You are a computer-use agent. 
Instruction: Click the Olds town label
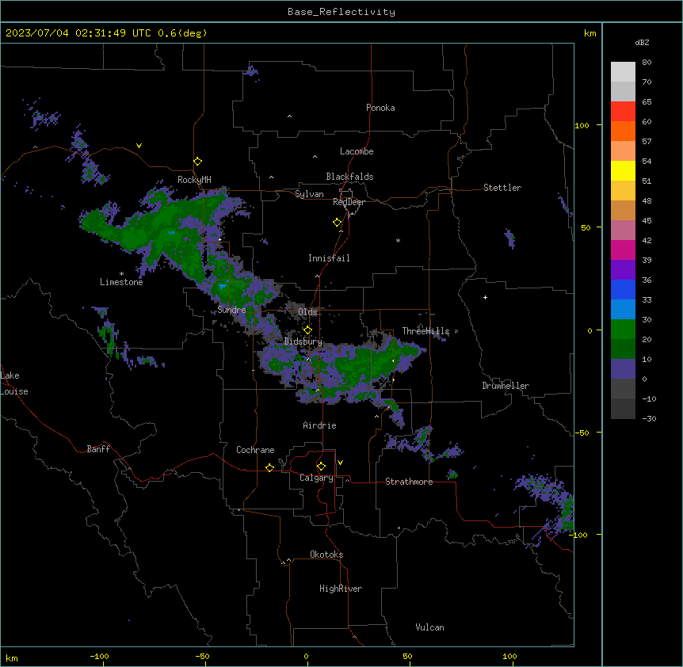307,312
